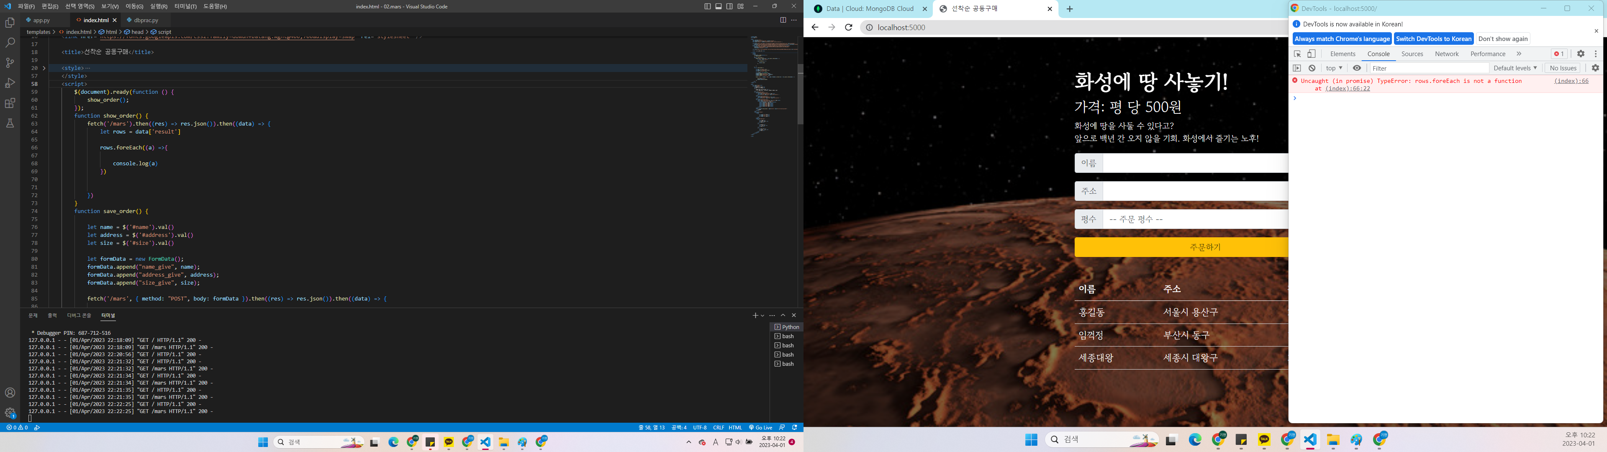Maximize the terminal panel with the chevron

tap(783, 315)
